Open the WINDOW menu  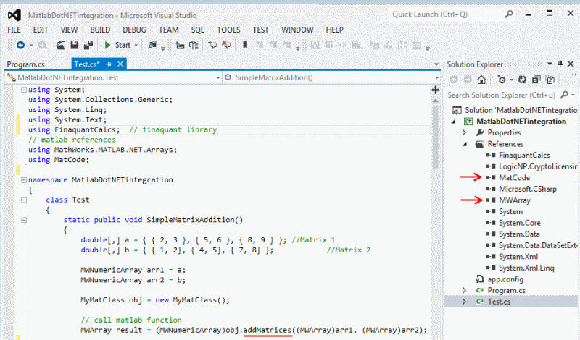click(x=297, y=30)
